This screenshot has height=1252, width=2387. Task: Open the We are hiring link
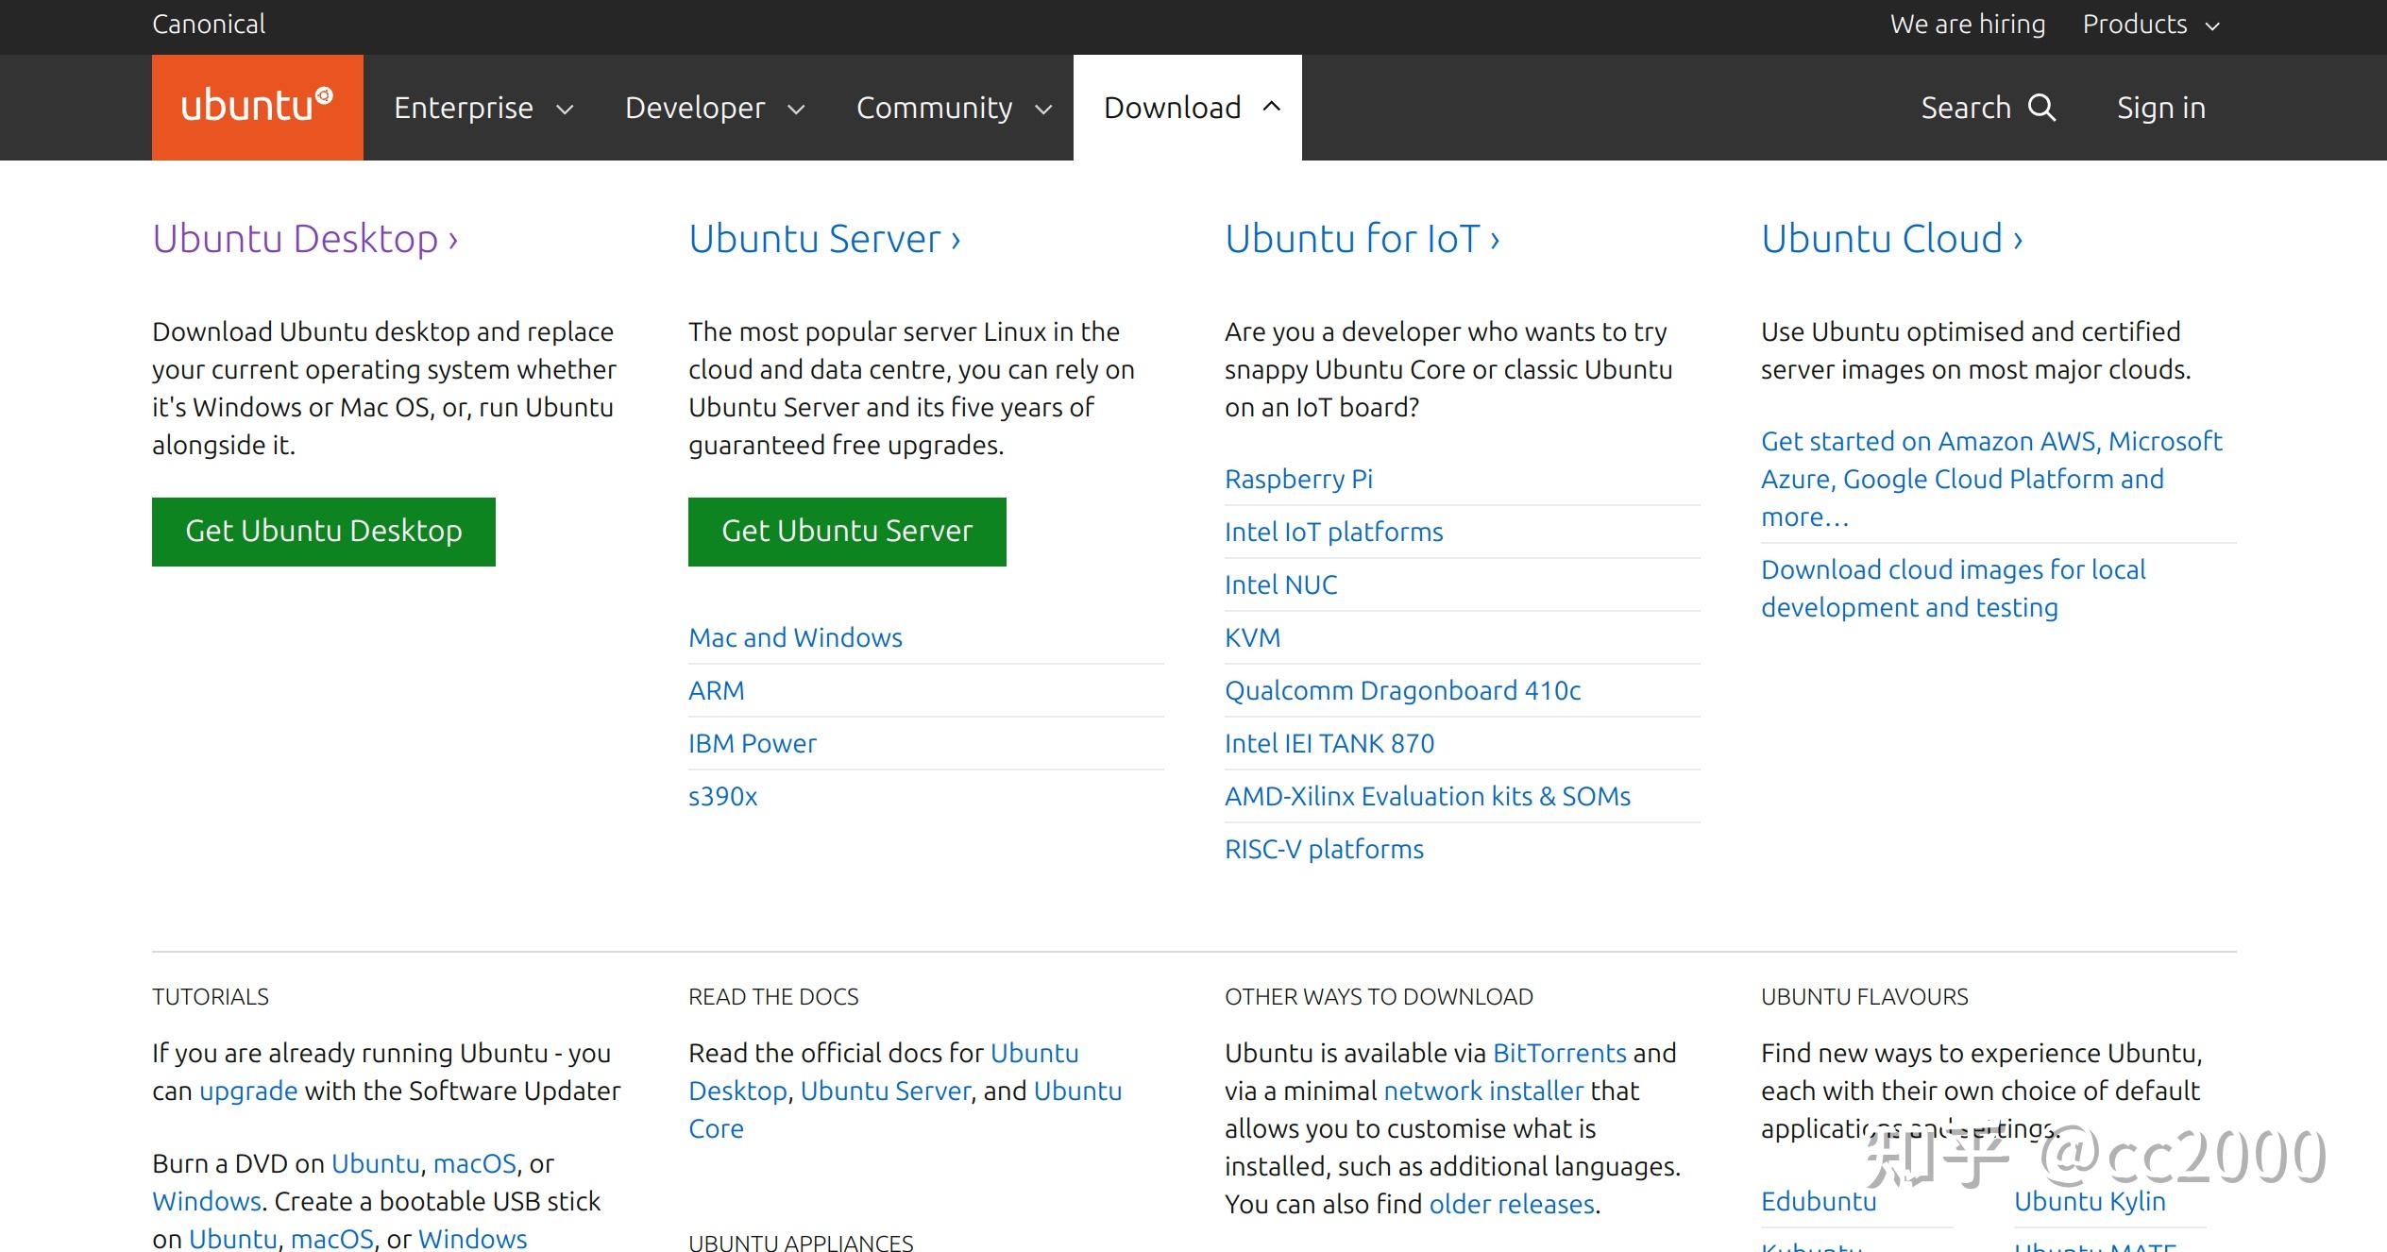[x=1968, y=25]
